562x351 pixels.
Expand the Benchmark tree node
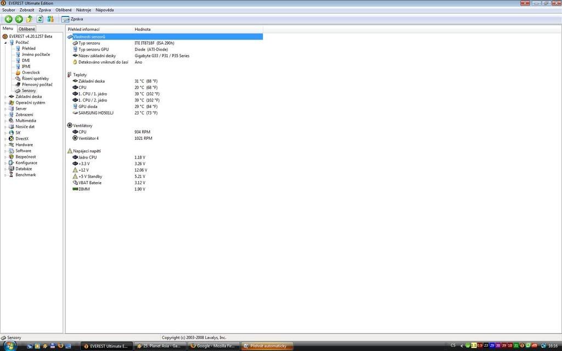click(5, 175)
